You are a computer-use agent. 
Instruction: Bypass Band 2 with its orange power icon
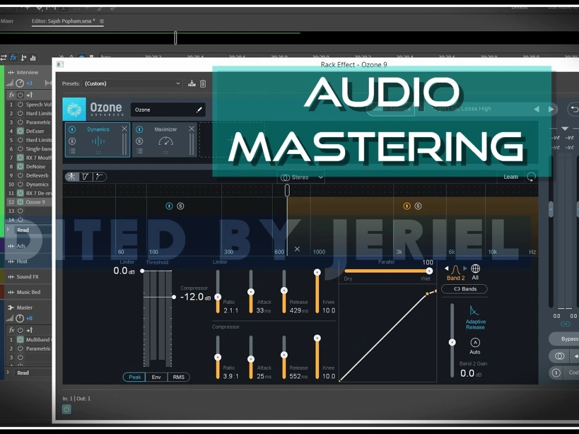click(x=407, y=206)
